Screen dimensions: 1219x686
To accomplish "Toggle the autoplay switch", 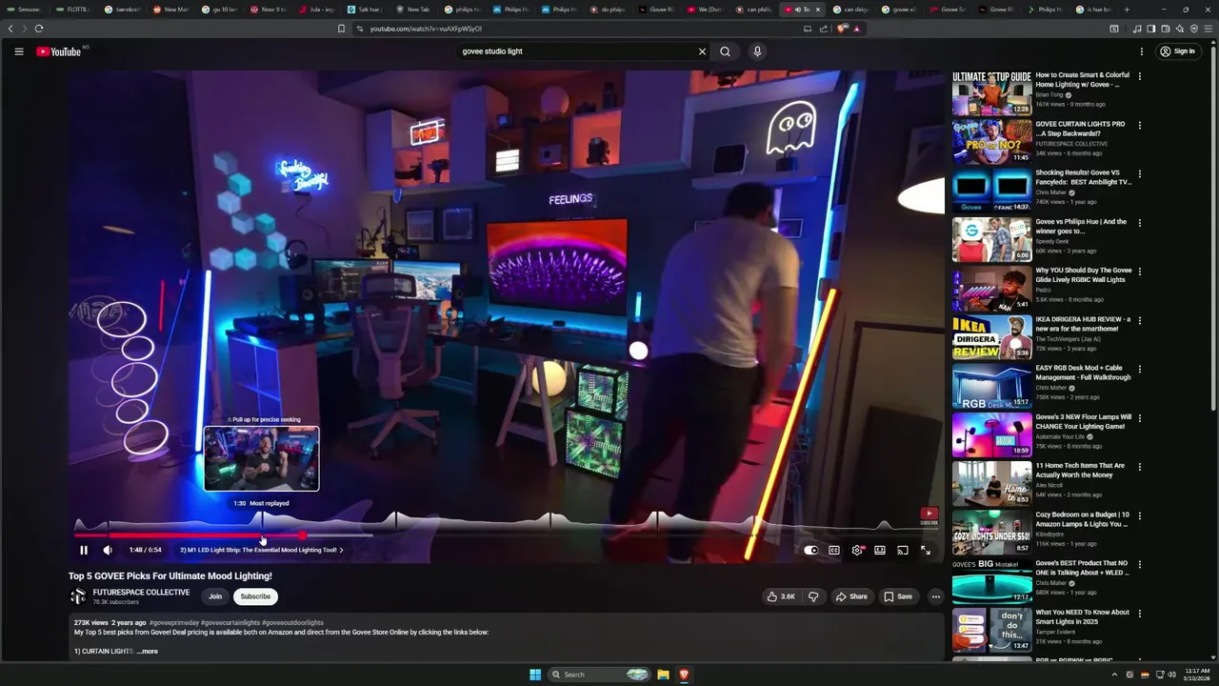I will click(810, 550).
